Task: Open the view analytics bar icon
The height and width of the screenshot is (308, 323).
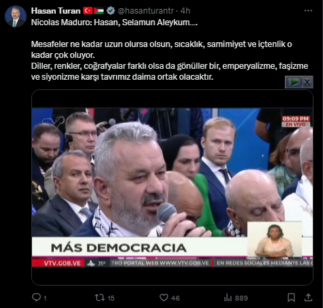Action: click(228, 298)
